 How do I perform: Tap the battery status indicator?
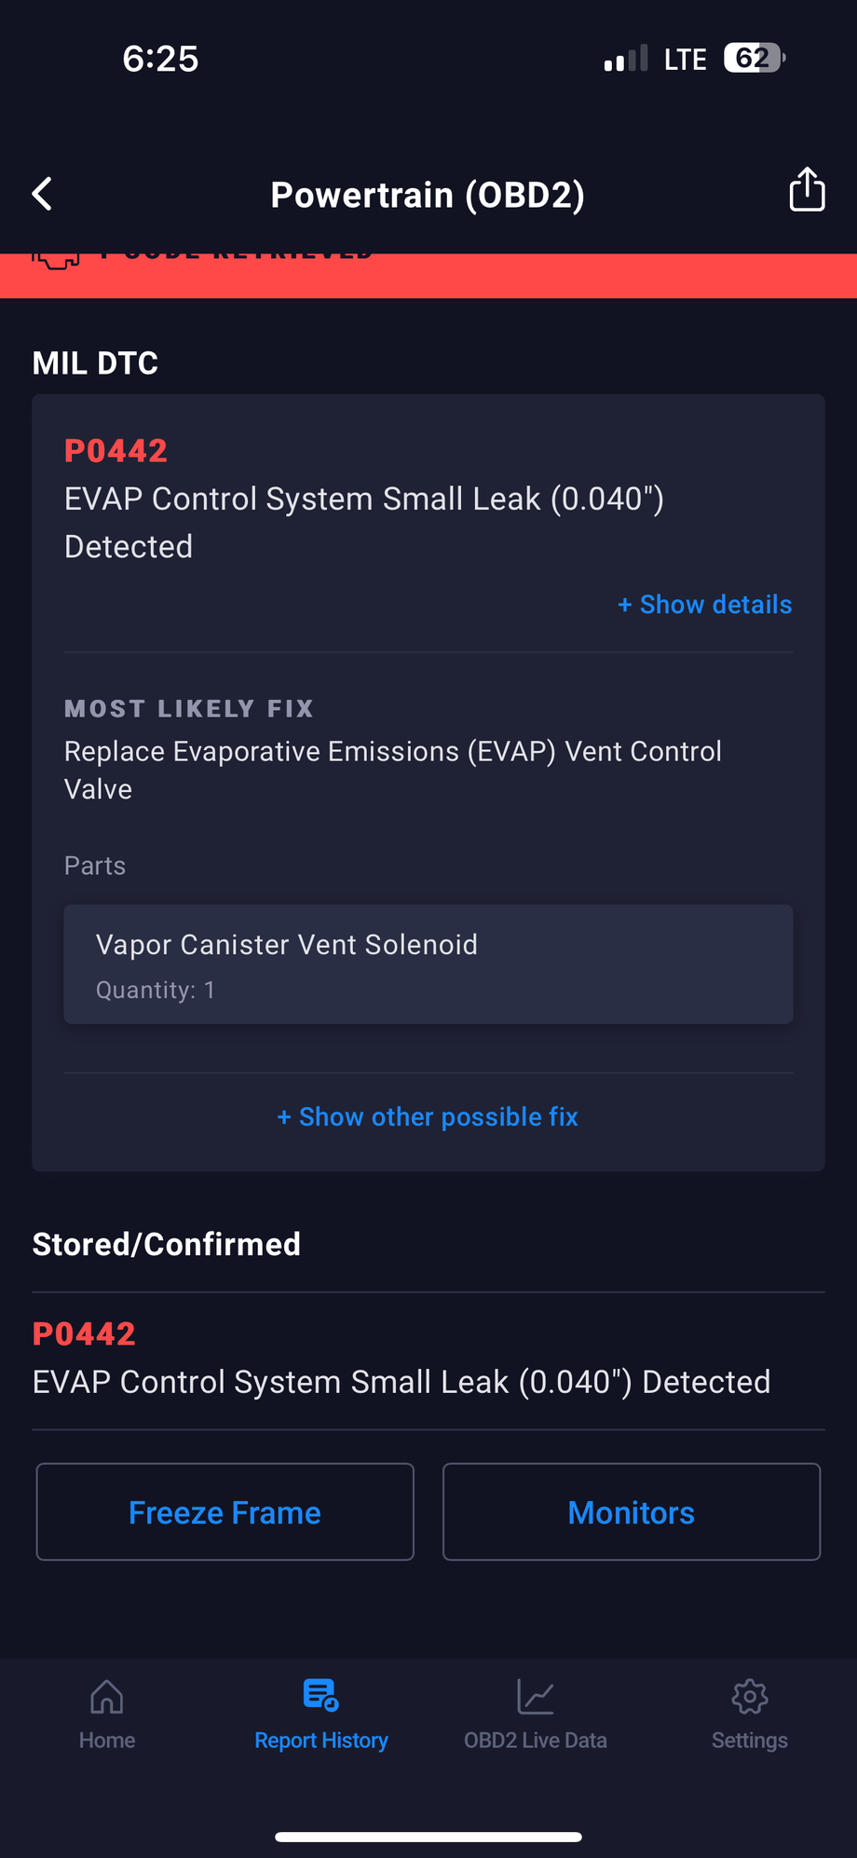click(755, 59)
